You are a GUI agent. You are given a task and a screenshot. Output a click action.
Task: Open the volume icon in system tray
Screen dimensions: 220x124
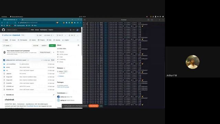(x=158, y=17)
